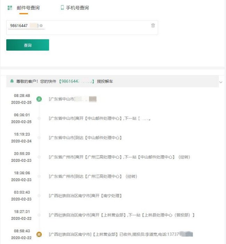The width and height of the screenshot is (226, 244).
Task: Click the green 运 transit status icon
Action: coord(39,99)
